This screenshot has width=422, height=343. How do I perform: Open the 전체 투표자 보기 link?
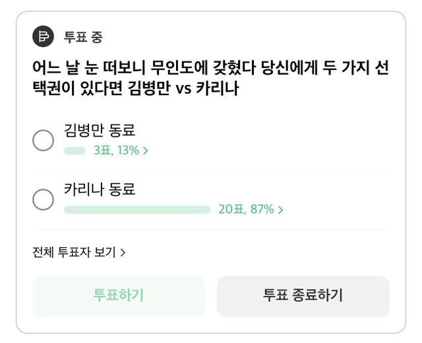pos(74,252)
